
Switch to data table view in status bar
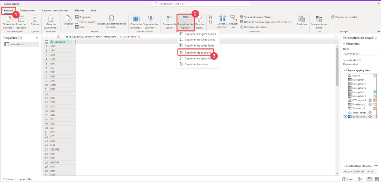370,179
